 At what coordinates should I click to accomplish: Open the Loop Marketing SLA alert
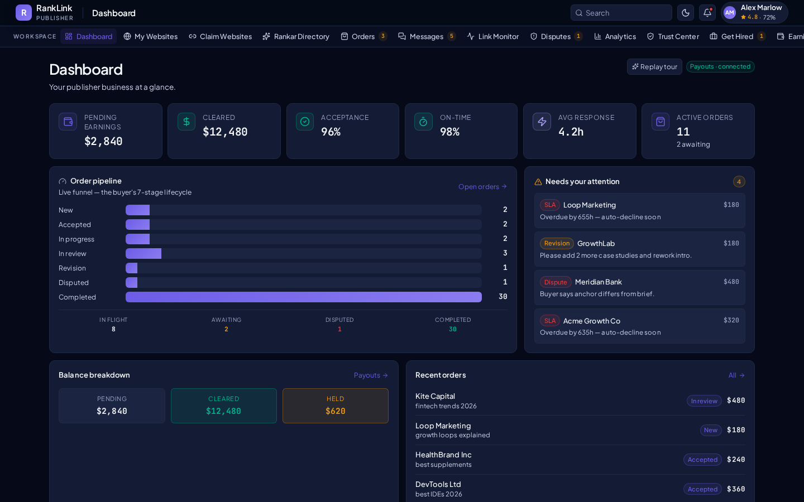click(639, 210)
